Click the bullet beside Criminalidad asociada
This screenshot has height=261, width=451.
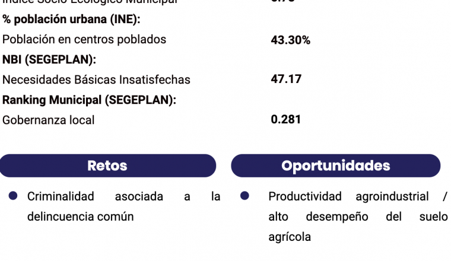13,196
